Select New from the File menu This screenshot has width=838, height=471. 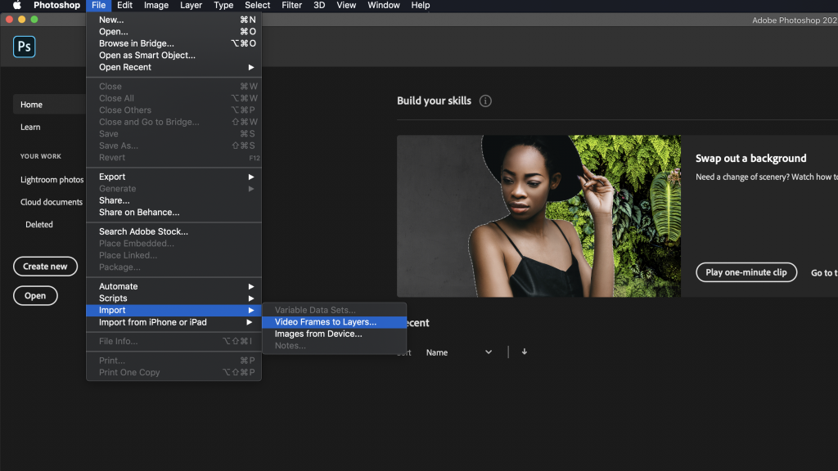tap(173, 20)
